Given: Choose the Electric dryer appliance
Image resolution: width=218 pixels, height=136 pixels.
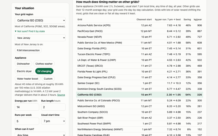Looking at the screenshot, I should [x=24, y=71].
